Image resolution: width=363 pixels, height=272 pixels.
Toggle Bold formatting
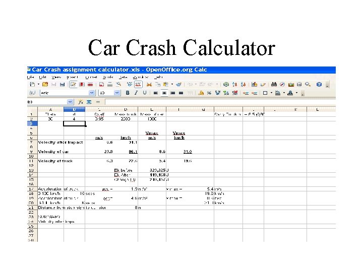(128, 93)
